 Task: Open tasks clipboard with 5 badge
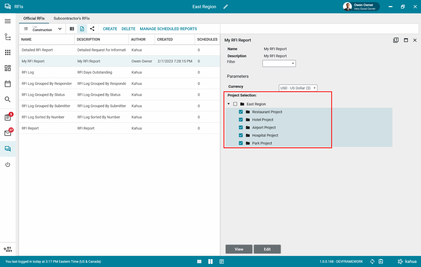[8, 117]
